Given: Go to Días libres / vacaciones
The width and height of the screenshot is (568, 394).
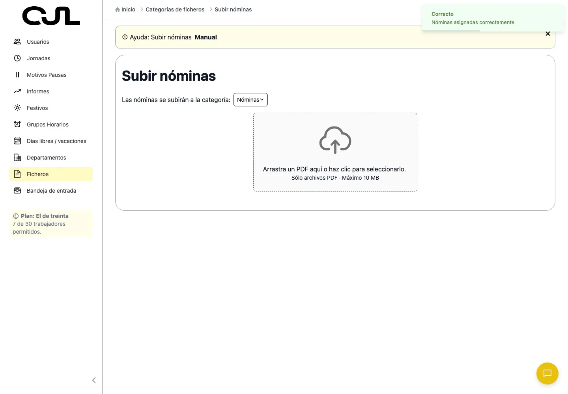Looking at the screenshot, I should (51, 141).
